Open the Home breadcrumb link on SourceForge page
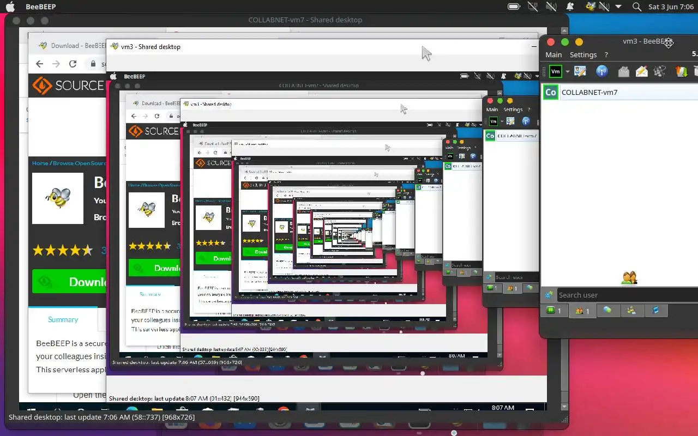698x436 pixels. [x=40, y=163]
